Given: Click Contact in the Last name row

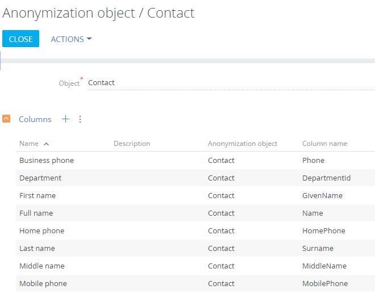Looking at the screenshot, I should (x=221, y=249).
